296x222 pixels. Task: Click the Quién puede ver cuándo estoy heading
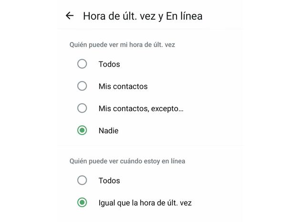[x=127, y=161]
